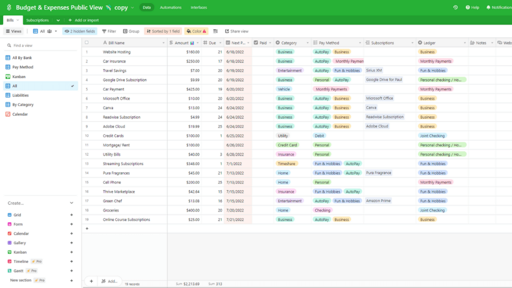
Task: Open the base history clock icon
Action: coord(455,7)
